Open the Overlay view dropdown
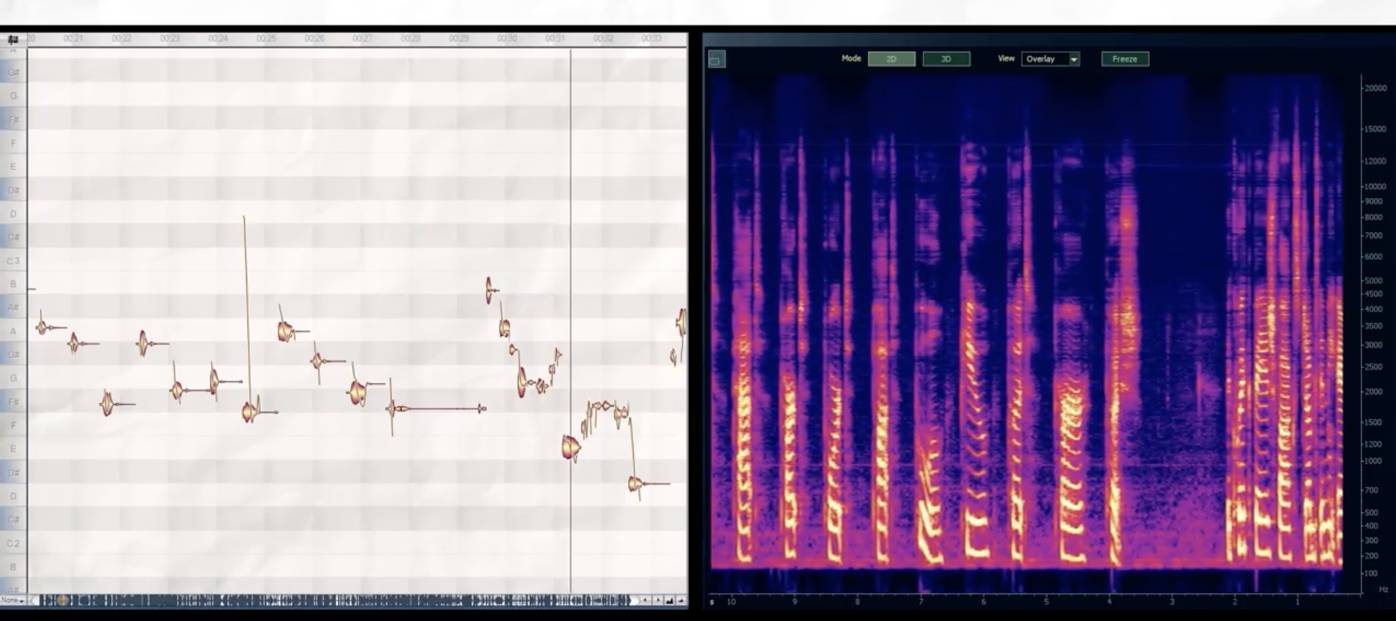 click(1050, 59)
